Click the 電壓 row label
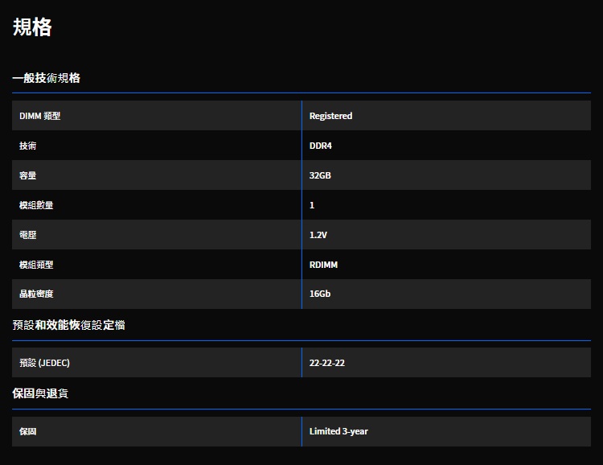Viewport: 603px width, 465px height. [28, 235]
